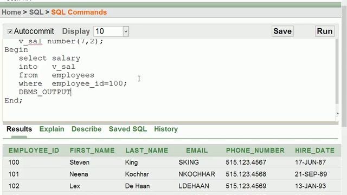The image size is (347, 195).
Task: Click phone number 515.123.4567
Action: point(246,162)
